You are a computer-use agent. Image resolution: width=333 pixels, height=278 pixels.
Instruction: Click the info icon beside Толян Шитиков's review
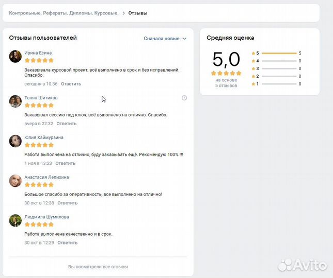[x=184, y=98]
